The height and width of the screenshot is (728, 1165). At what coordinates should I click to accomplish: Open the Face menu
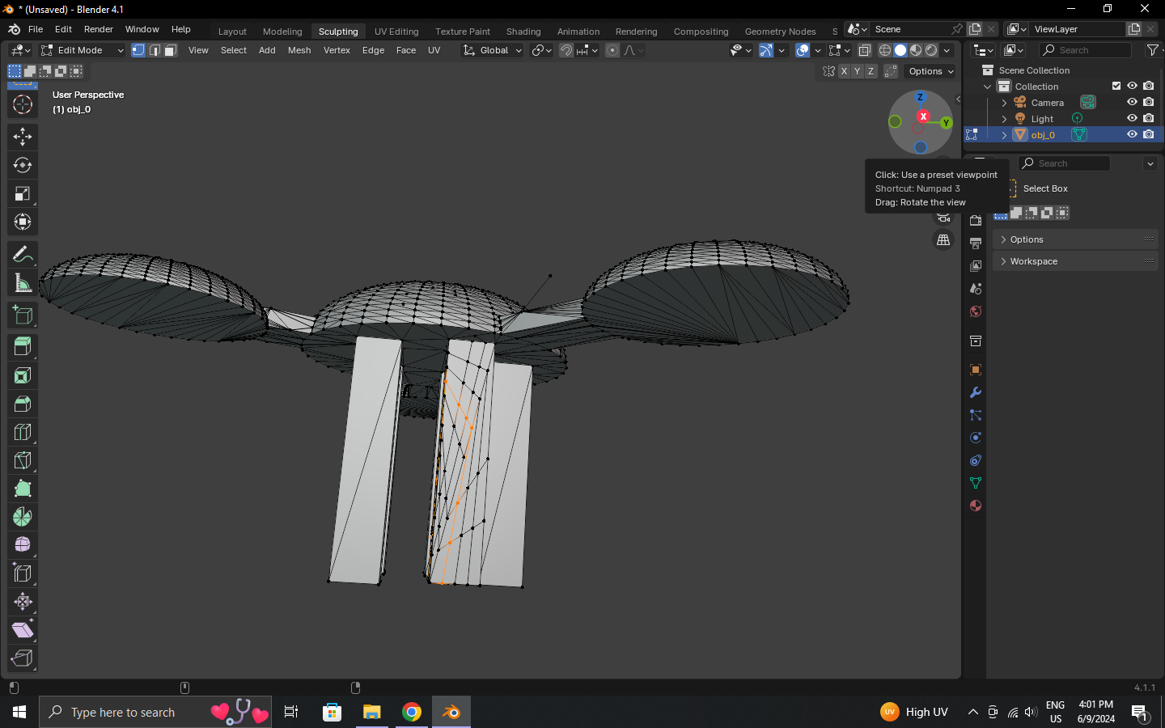406,50
